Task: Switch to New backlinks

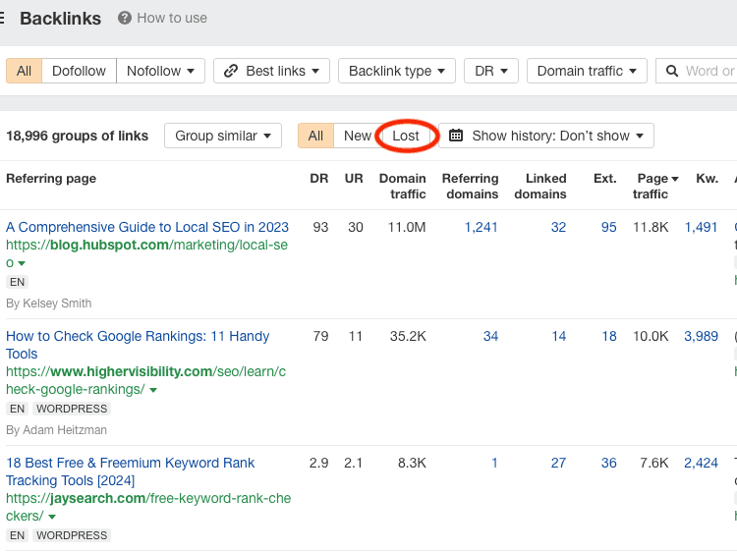Action: pos(358,136)
